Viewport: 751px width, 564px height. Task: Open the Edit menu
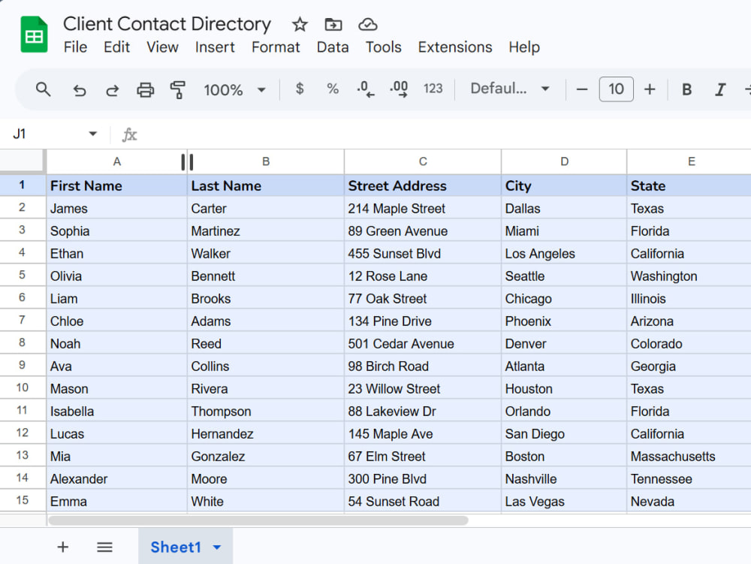tap(116, 47)
